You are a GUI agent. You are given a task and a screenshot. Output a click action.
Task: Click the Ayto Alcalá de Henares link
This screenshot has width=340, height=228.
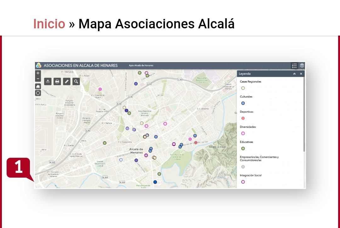pos(141,66)
